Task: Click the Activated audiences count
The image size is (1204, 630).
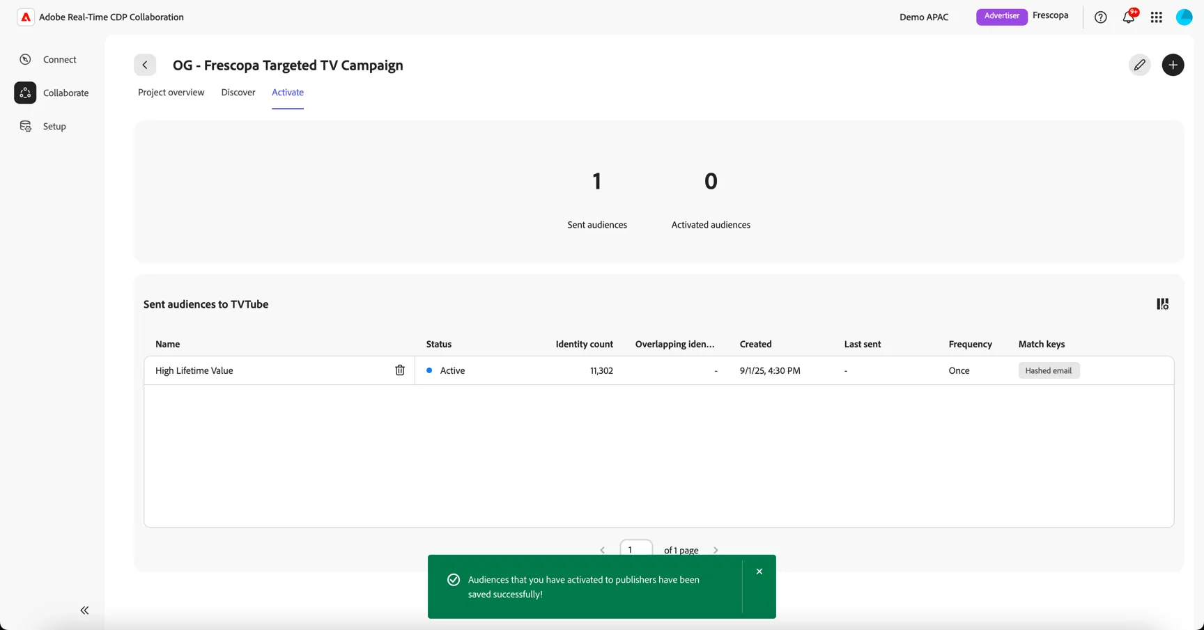Action: pos(711,181)
